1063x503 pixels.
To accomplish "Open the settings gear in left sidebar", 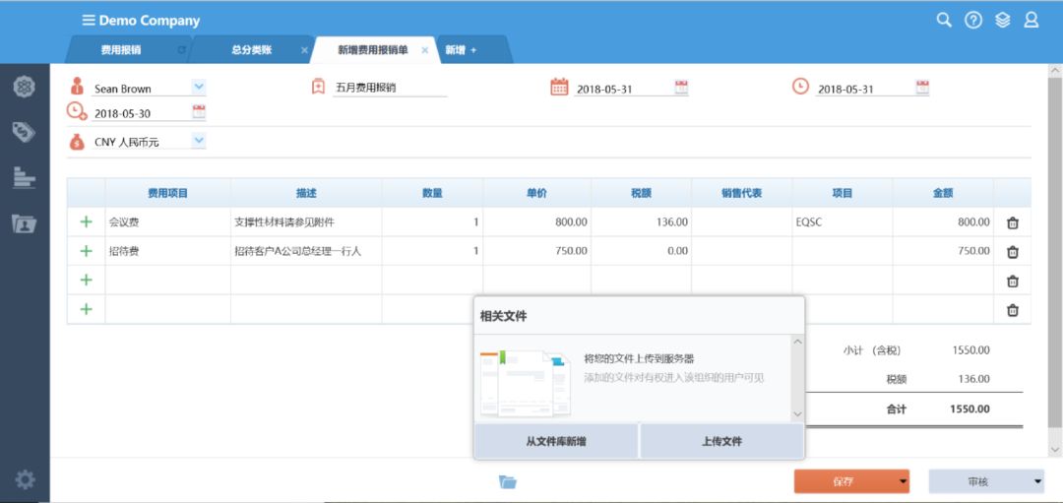I will [x=25, y=479].
